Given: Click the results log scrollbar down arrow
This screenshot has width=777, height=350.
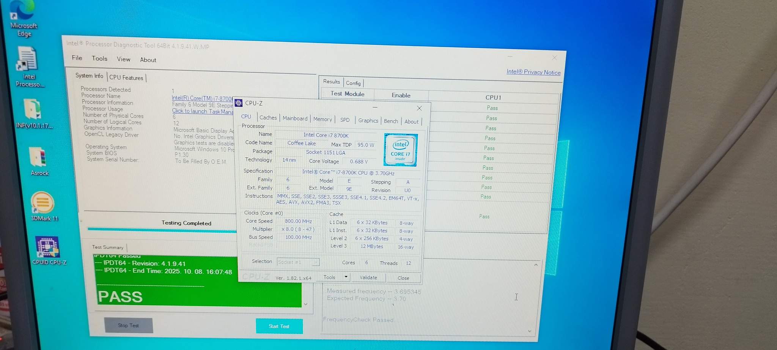Looking at the screenshot, I should point(530,331).
